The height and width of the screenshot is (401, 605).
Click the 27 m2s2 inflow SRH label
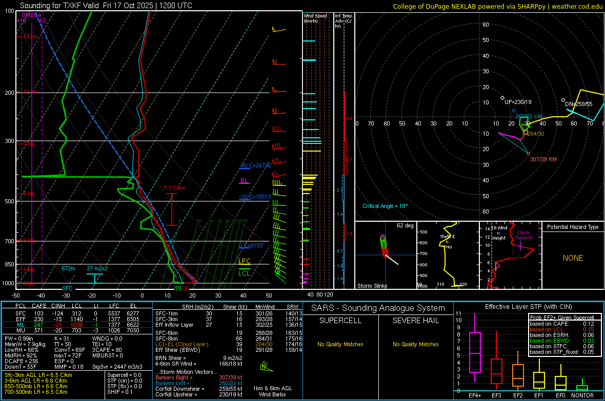click(x=97, y=268)
